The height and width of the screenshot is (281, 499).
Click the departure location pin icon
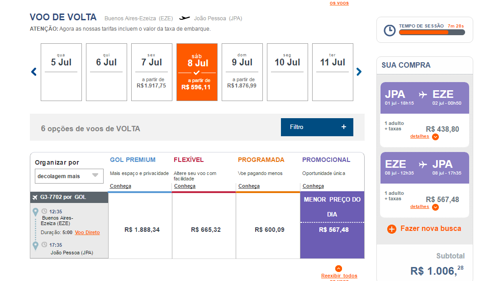click(36, 212)
